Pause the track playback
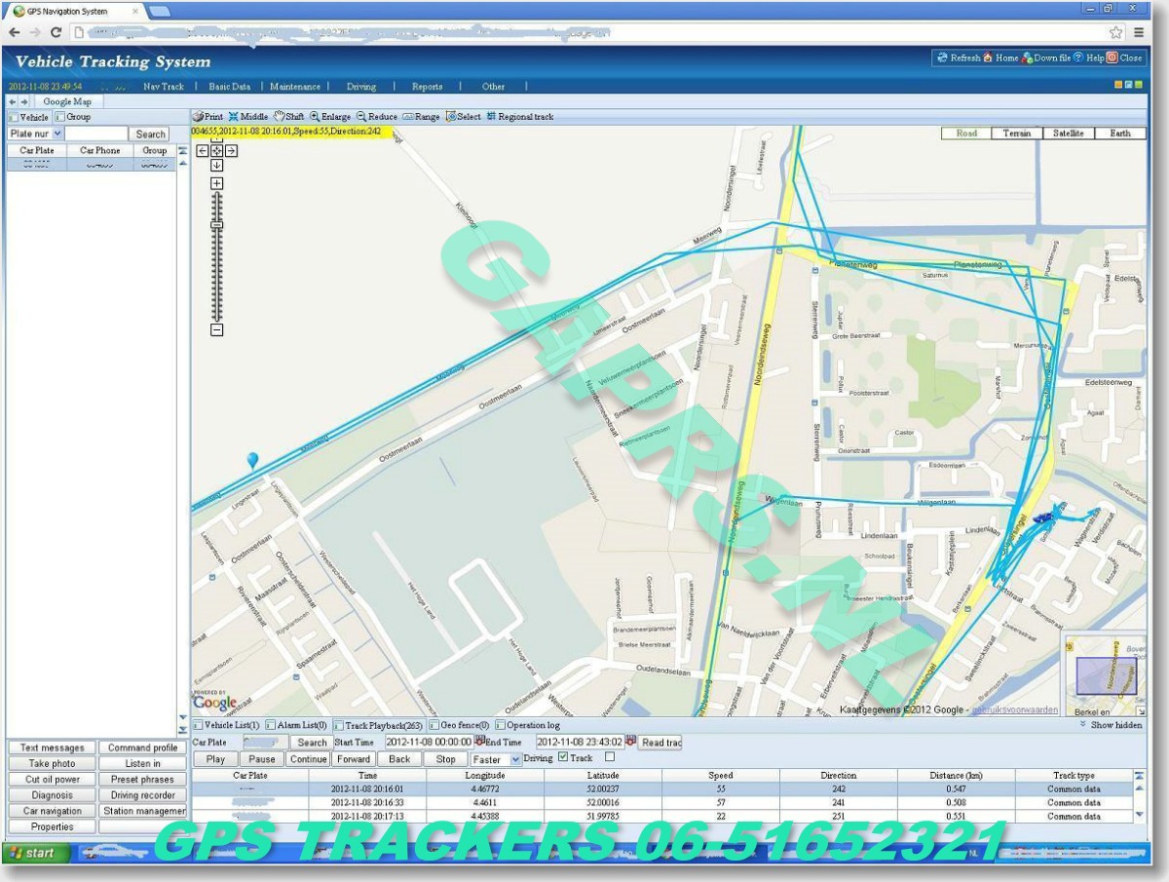1169x882 pixels. [x=262, y=759]
